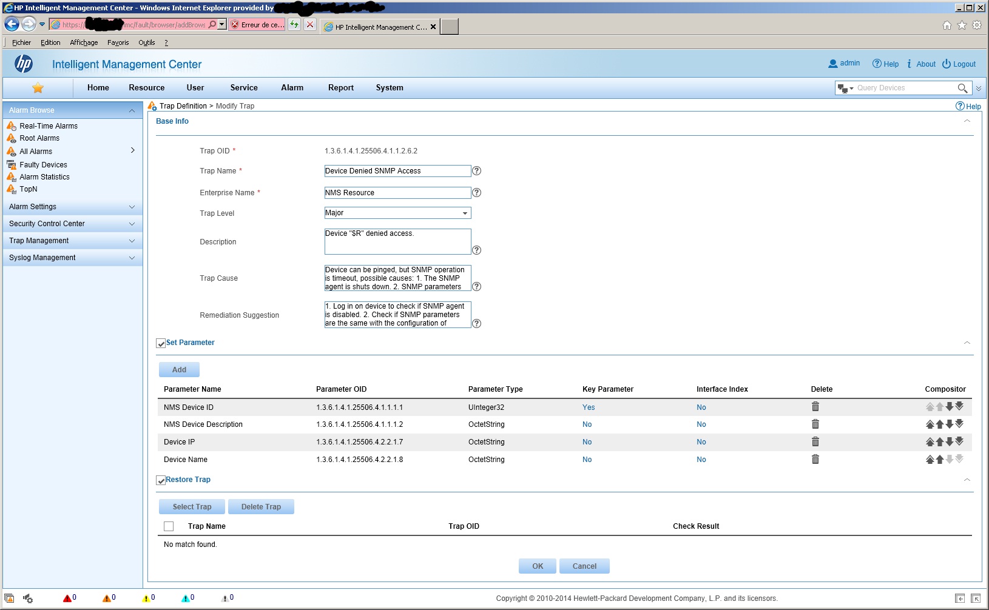Click the About link
Viewport: 989px width, 610px height.
click(x=921, y=64)
